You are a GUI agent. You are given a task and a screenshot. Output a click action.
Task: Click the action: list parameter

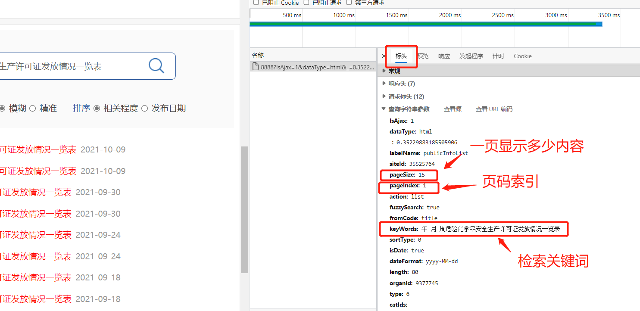tap(406, 196)
